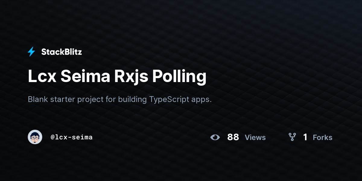The image size is (362, 181).
Task: Click the word Rxjs in the title
Action: coord(131,77)
